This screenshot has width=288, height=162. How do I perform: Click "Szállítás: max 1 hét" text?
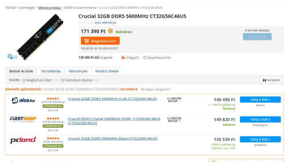click(x=223, y=148)
